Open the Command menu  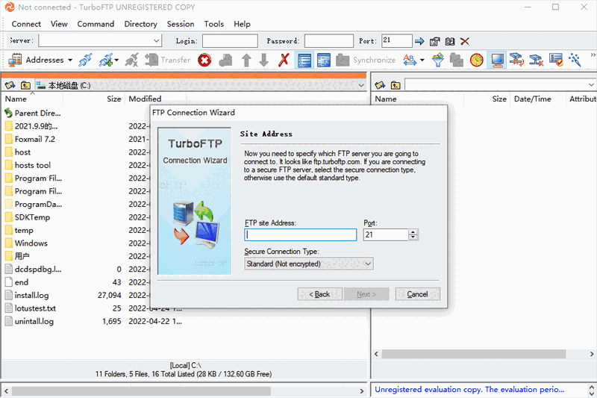[96, 24]
